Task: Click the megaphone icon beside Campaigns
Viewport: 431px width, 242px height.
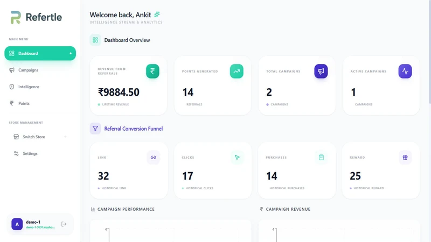Action: pos(11,70)
